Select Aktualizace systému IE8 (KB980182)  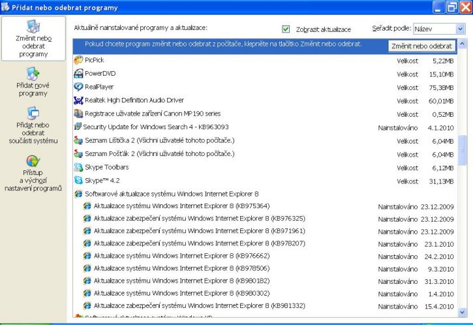click(265, 281)
